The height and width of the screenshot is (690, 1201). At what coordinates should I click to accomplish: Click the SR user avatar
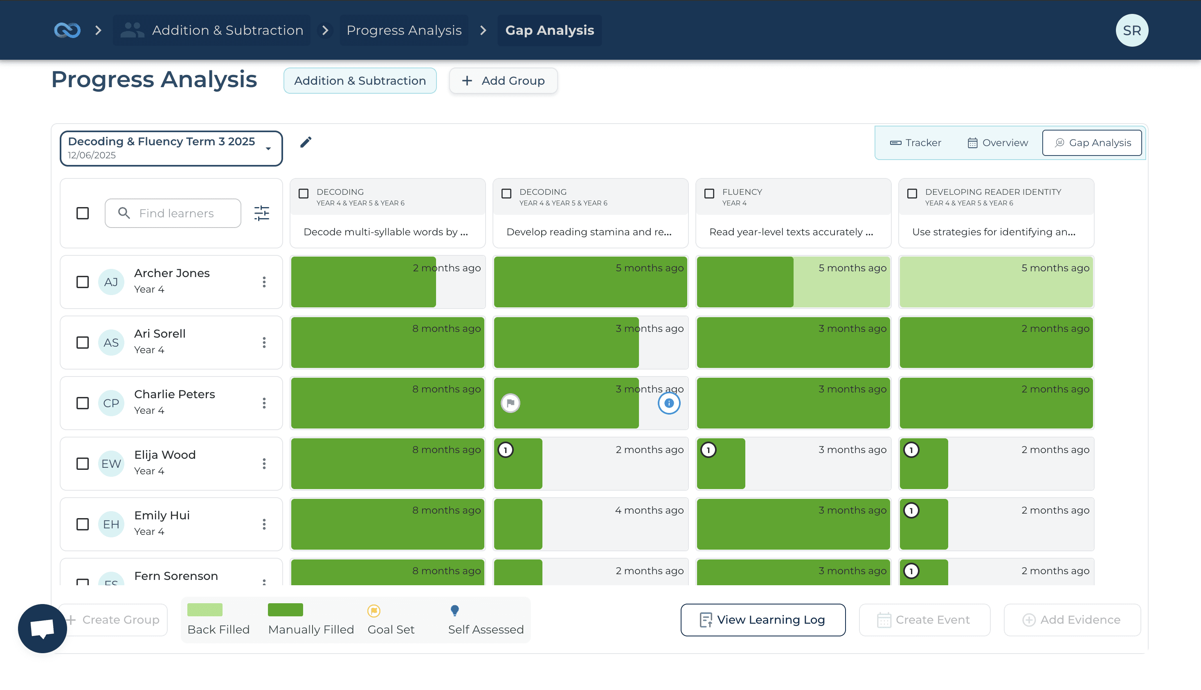[1131, 30]
